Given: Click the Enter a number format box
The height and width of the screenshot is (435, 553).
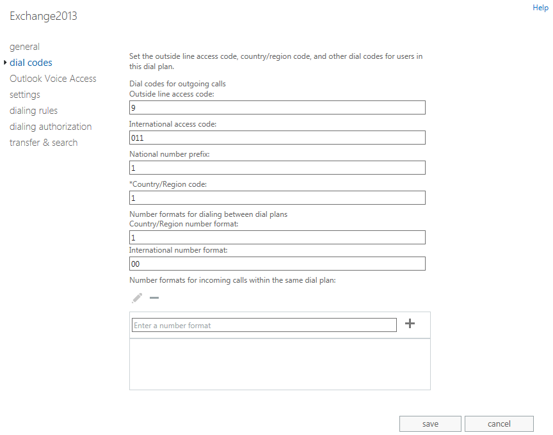Looking at the screenshot, I should [x=264, y=326].
